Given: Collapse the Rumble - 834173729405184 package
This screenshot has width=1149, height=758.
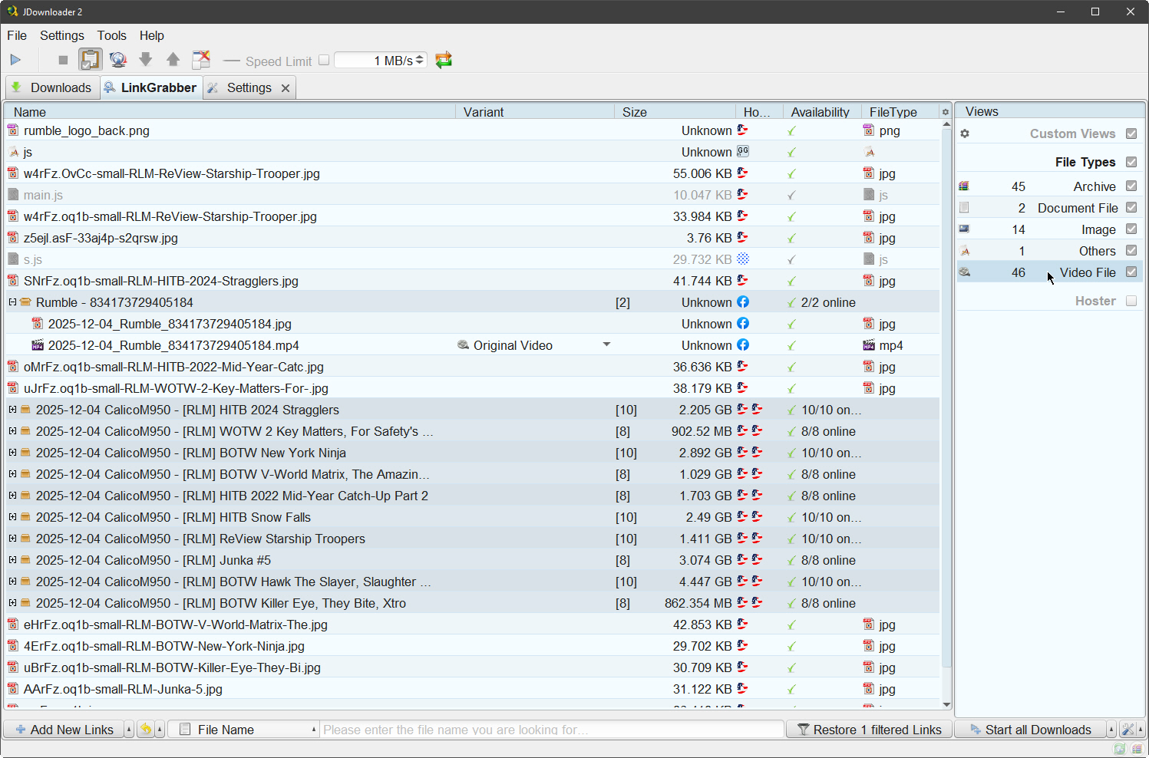Looking at the screenshot, I should [x=12, y=302].
